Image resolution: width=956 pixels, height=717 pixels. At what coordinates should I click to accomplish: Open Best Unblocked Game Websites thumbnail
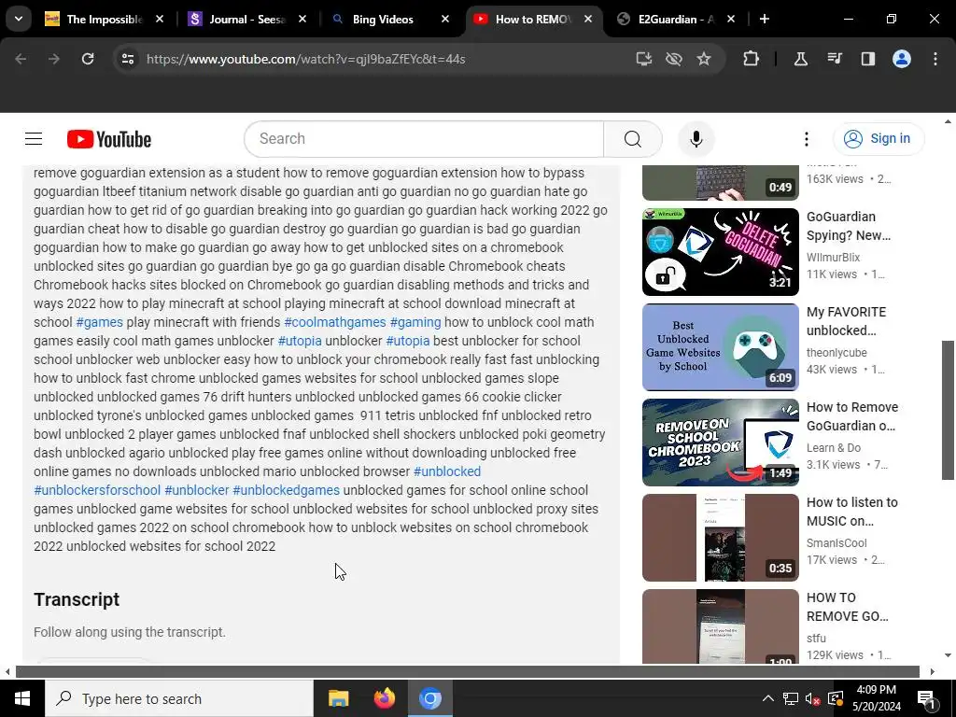click(720, 347)
